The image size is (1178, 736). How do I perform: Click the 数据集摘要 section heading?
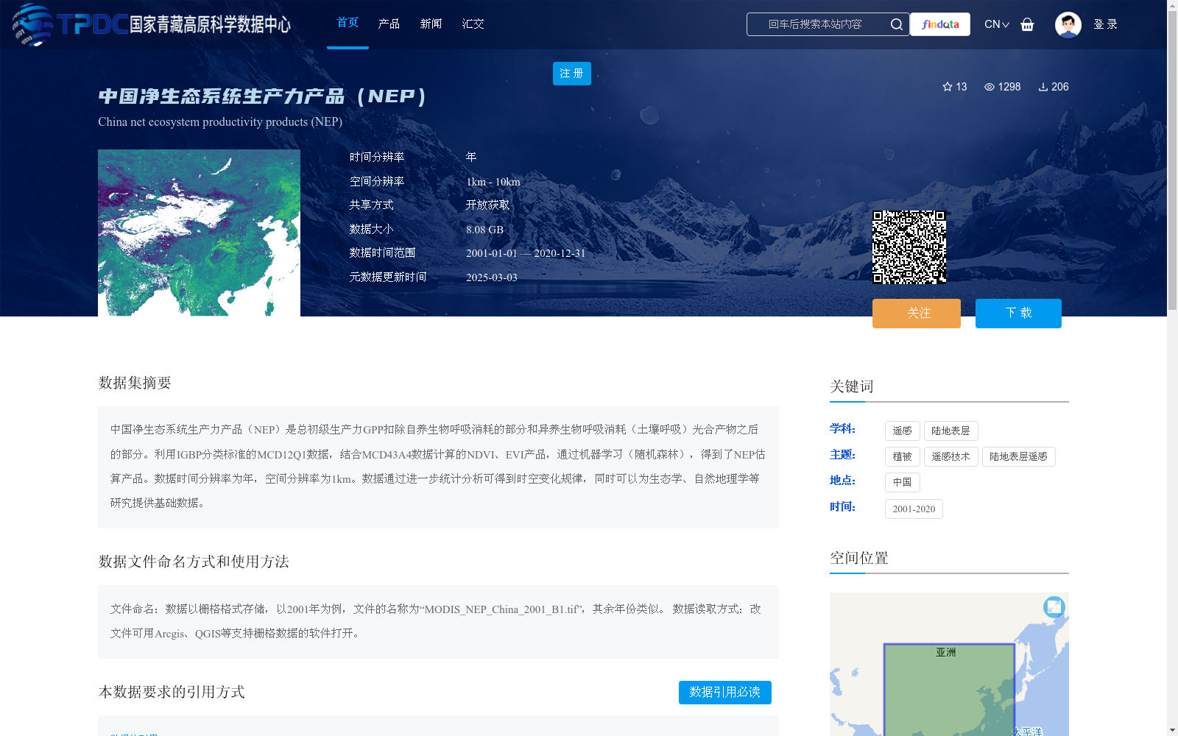[135, 383]
